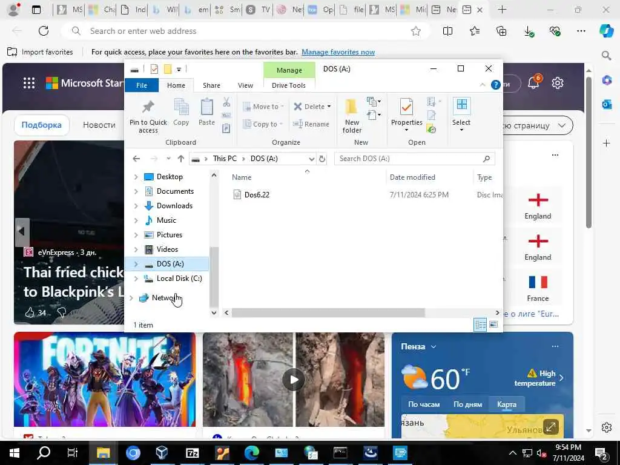
Task: Click Pin to Quick access in ribbon
Action: point(148,116)
